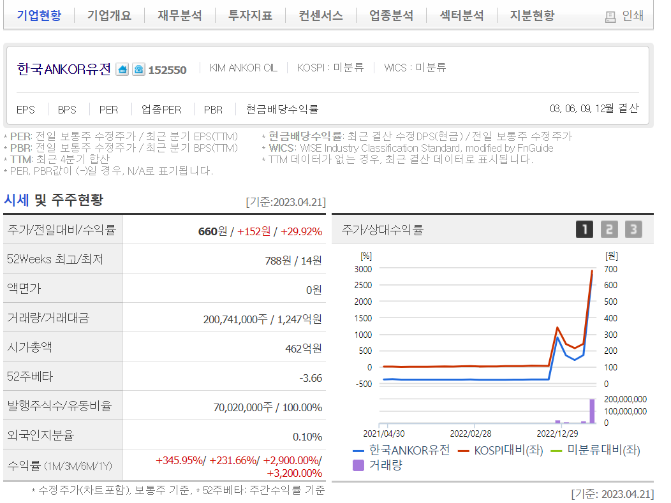Click the 788원 / 14원 52-week value
671x503 pixels.
(x=293, y=261)
